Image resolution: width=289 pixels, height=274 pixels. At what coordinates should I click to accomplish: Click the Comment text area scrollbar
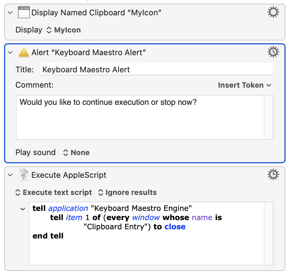pos(268,117)
